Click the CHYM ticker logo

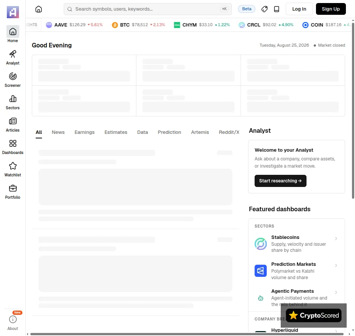click(177, 25)
